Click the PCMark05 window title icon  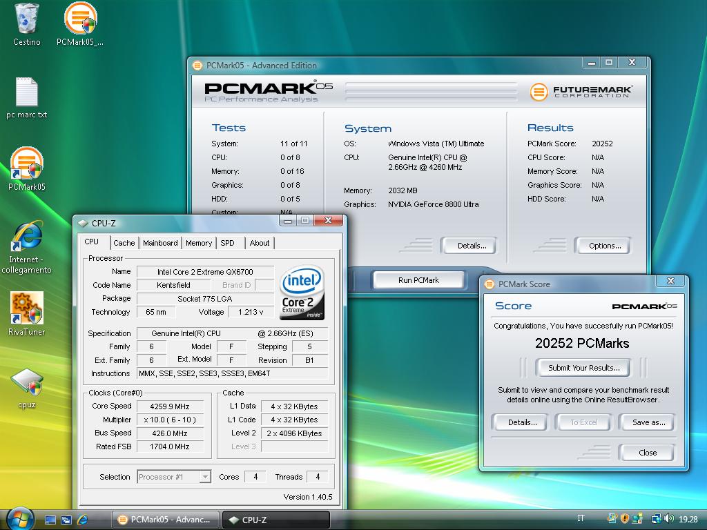(x=197, y=66)
